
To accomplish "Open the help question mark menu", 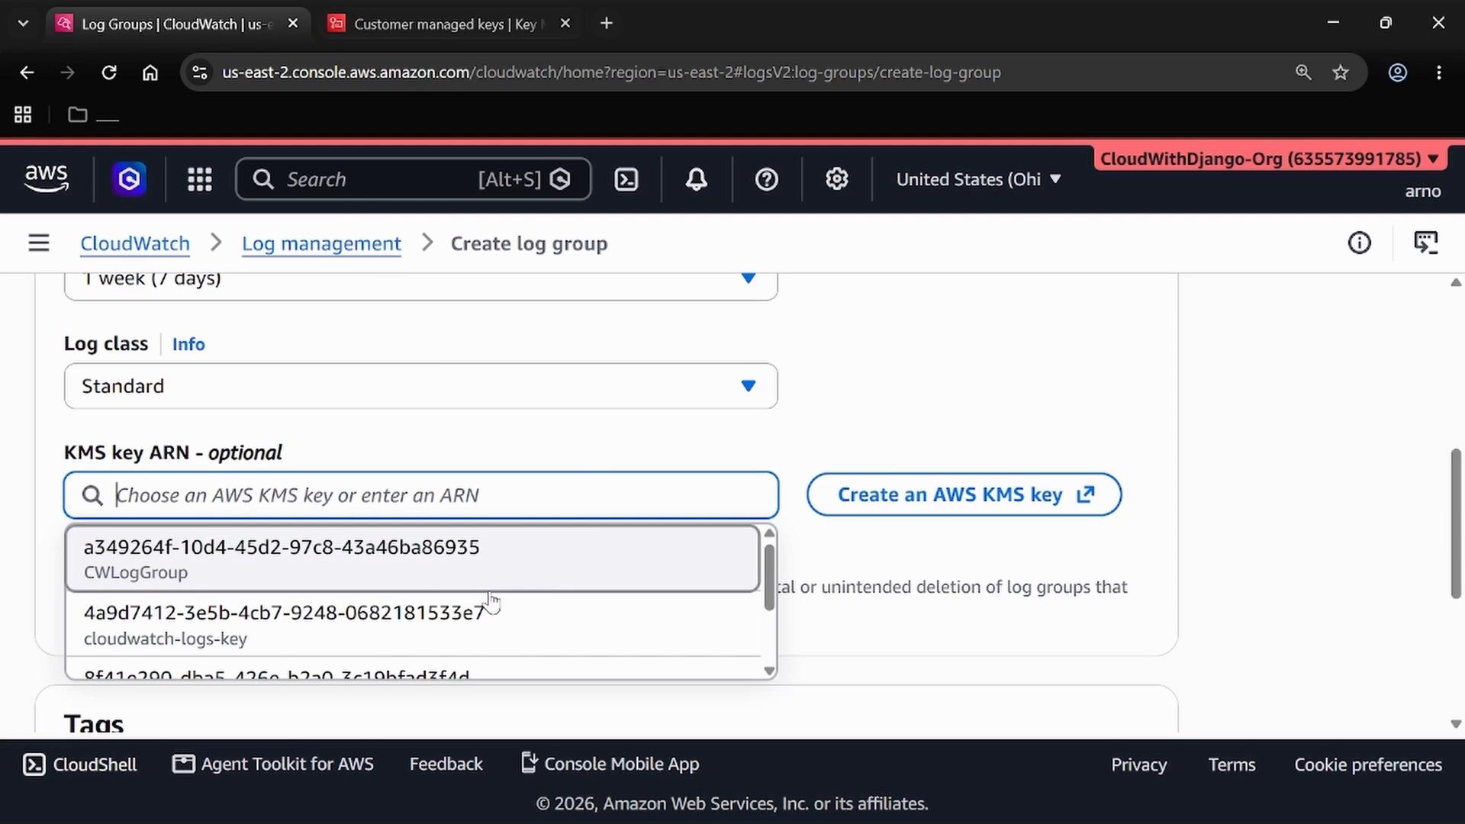I will click(766, 179).
